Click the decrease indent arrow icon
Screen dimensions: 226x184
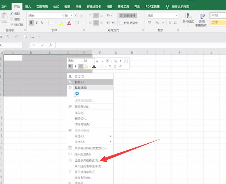pyautogui.click(x=108, y=23)
